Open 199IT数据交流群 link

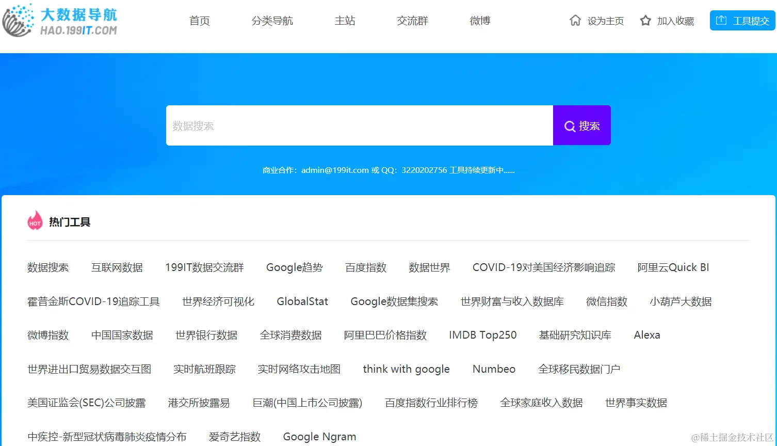pos(204,267)
